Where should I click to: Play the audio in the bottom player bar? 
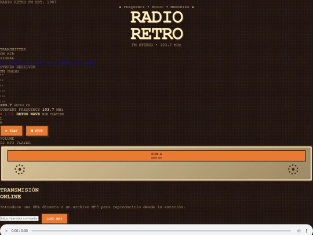coord(6,231)
